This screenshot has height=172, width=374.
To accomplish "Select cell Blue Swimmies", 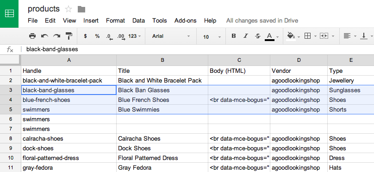I will pos(162,110).
